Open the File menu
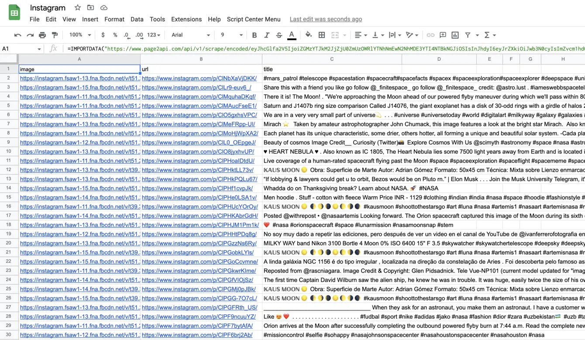This screenshot has width=585, height=340. click(x=34, y=19)
